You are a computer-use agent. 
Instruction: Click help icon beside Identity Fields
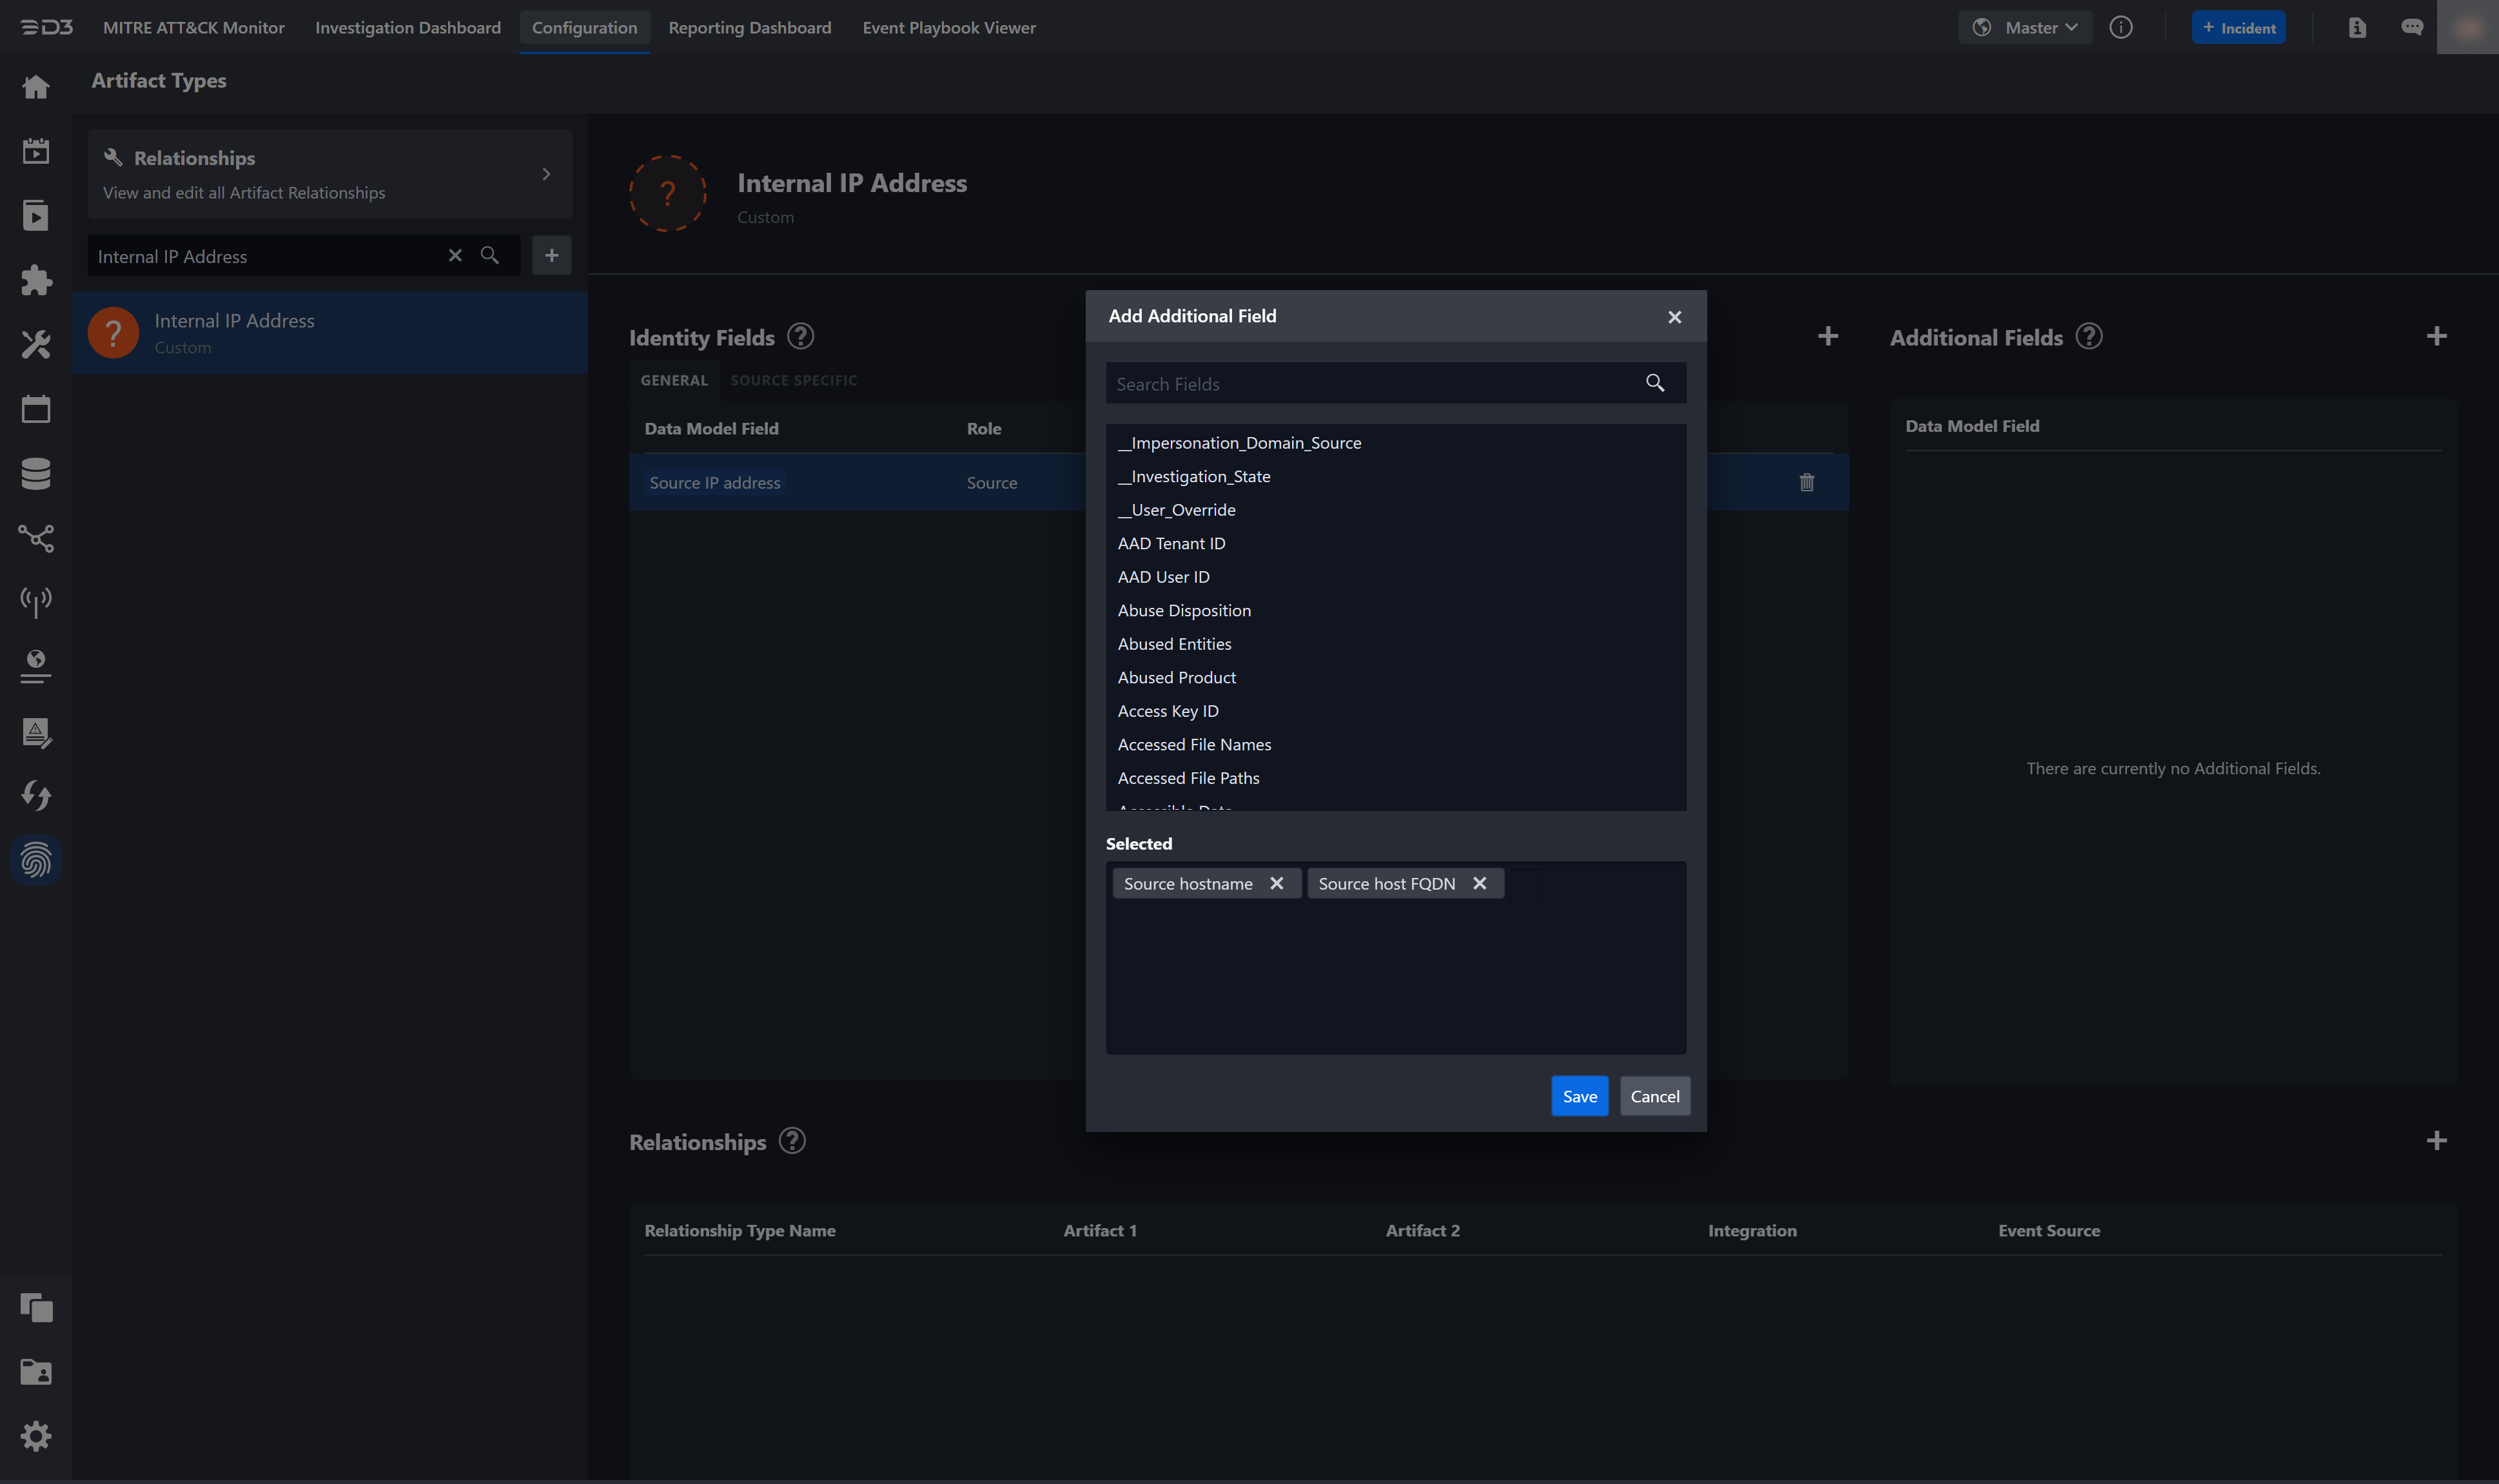tap(800, 336)
